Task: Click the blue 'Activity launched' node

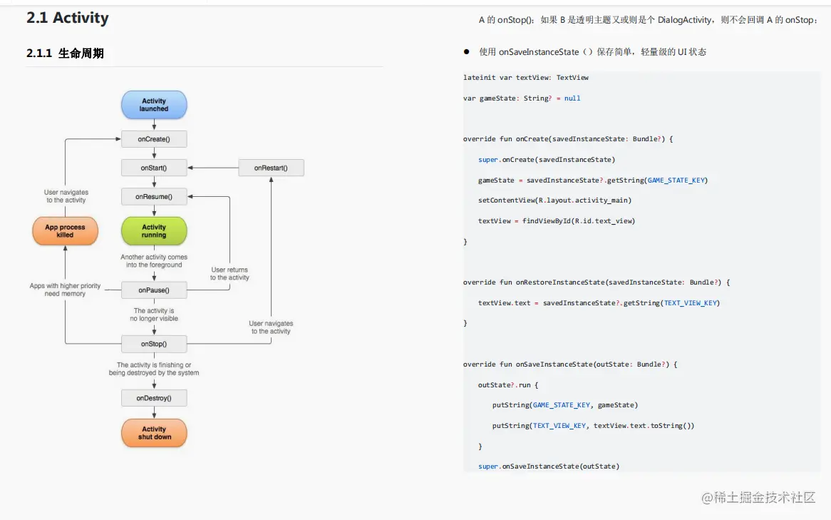Action: (x=154, y=105)
